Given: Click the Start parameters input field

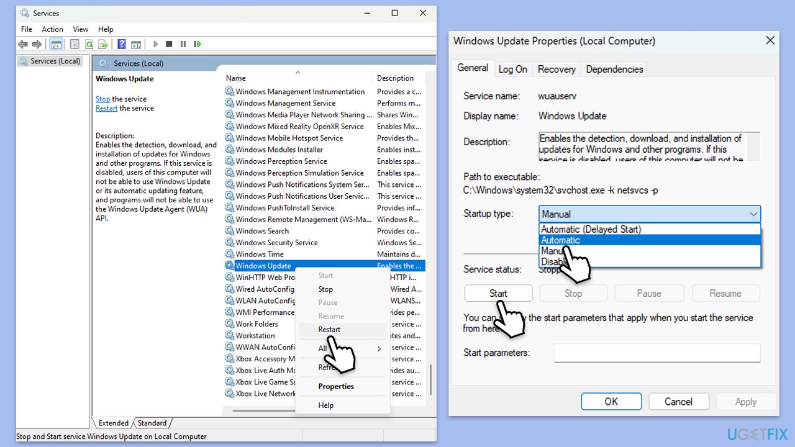Looking at the screenshot, I should click(657, 353).
